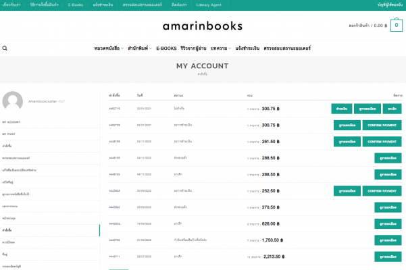Image resolution: width=406 pixels, height=270 pixels.
Task: Select MY POINT in the sidebar
Action: click(x=10, y=134)
